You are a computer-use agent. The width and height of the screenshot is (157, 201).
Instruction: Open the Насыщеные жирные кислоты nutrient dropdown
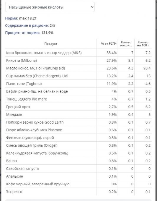point(50,7)
